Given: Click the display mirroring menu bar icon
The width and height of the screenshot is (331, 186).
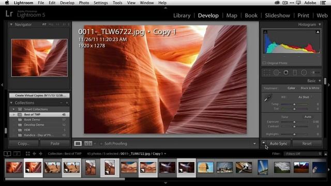Looking at the screenshot, I should point(298,3).
